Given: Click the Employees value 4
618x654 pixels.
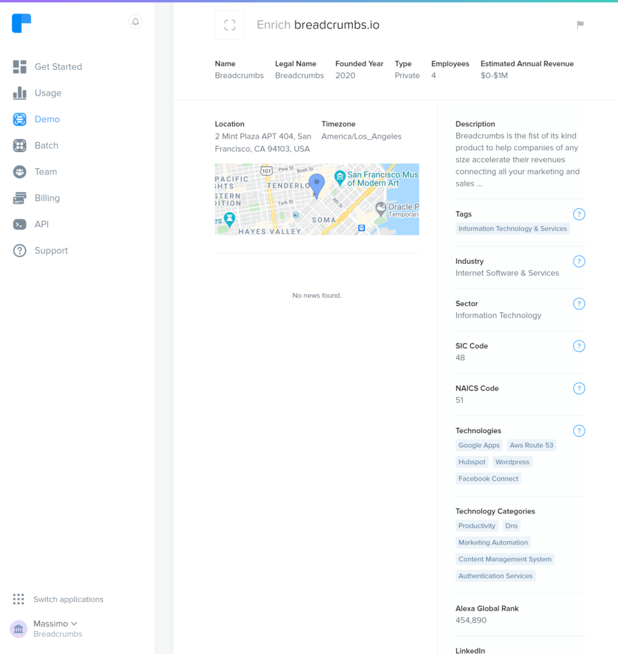Looking at the screenshot, I should click(433, 75).
